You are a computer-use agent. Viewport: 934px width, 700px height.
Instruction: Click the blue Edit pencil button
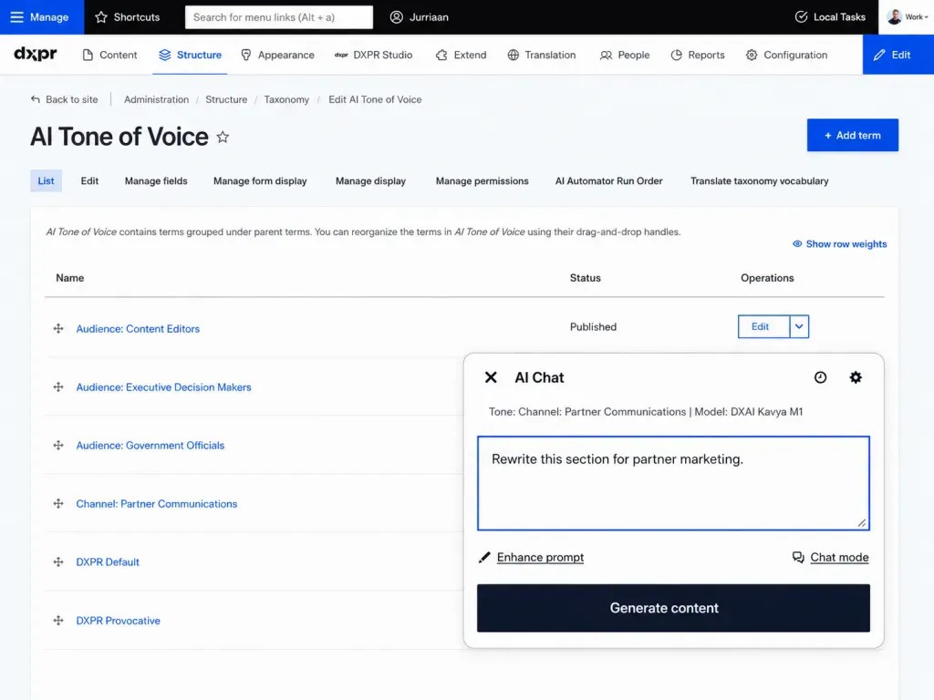898,55
